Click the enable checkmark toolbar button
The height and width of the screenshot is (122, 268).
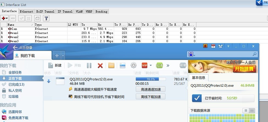click(x=22, y=18)
